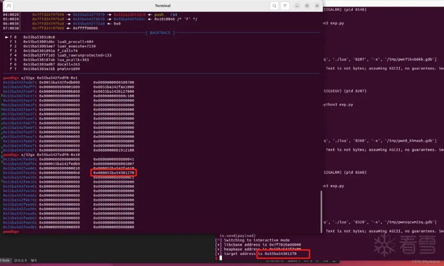
Task: Click memory value 0x0055ba5430127000
Action: pos(114,92)
